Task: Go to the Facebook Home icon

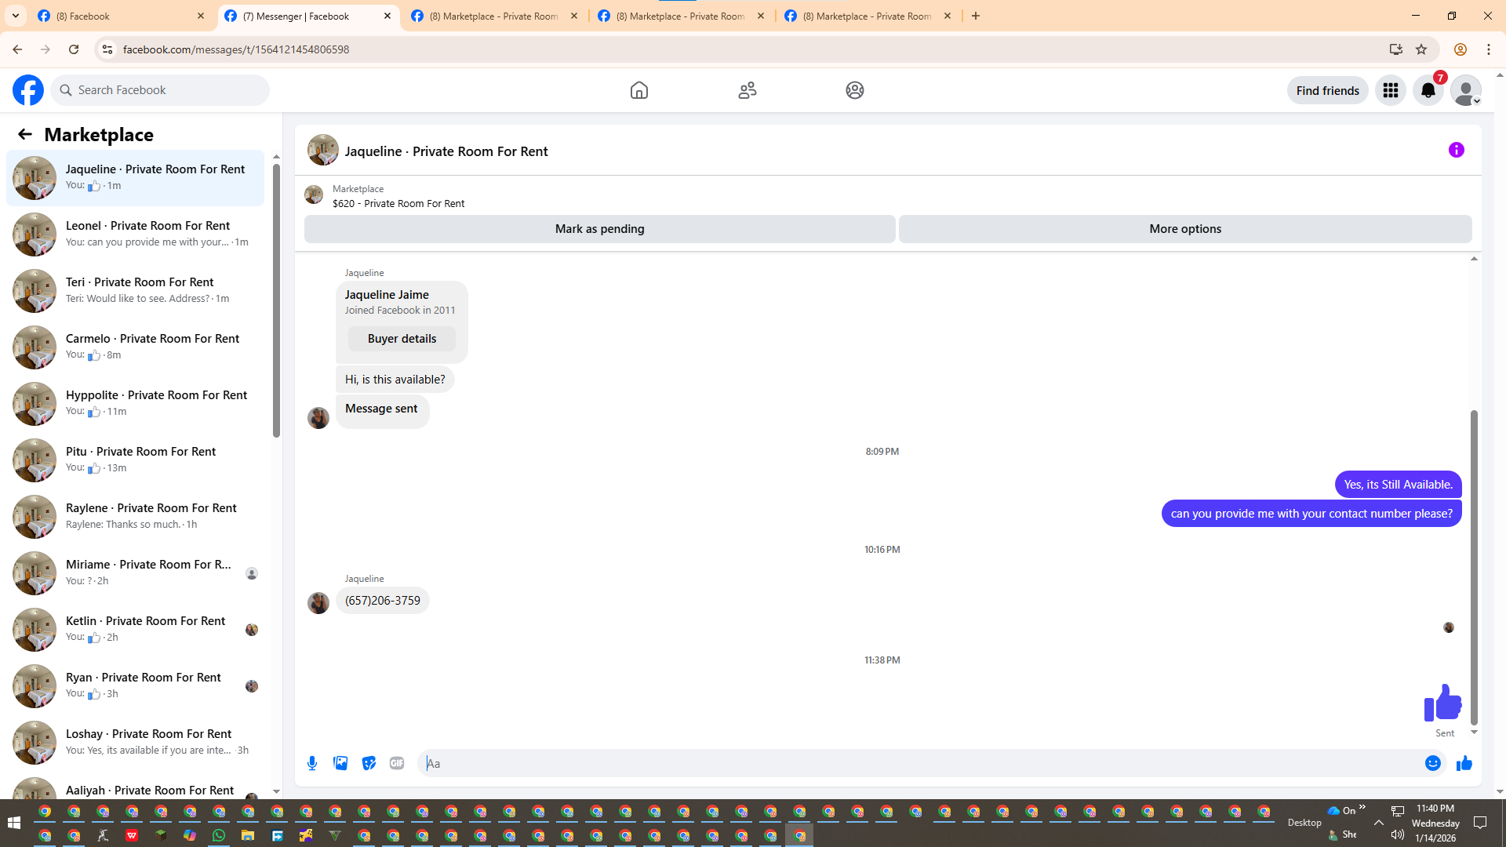Action: tap(638, 90)
